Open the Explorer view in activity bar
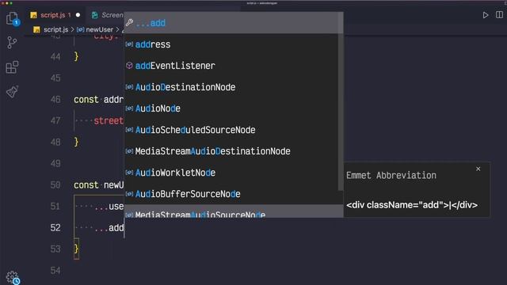This screenshot has width=507, height=285. [13, 18]
